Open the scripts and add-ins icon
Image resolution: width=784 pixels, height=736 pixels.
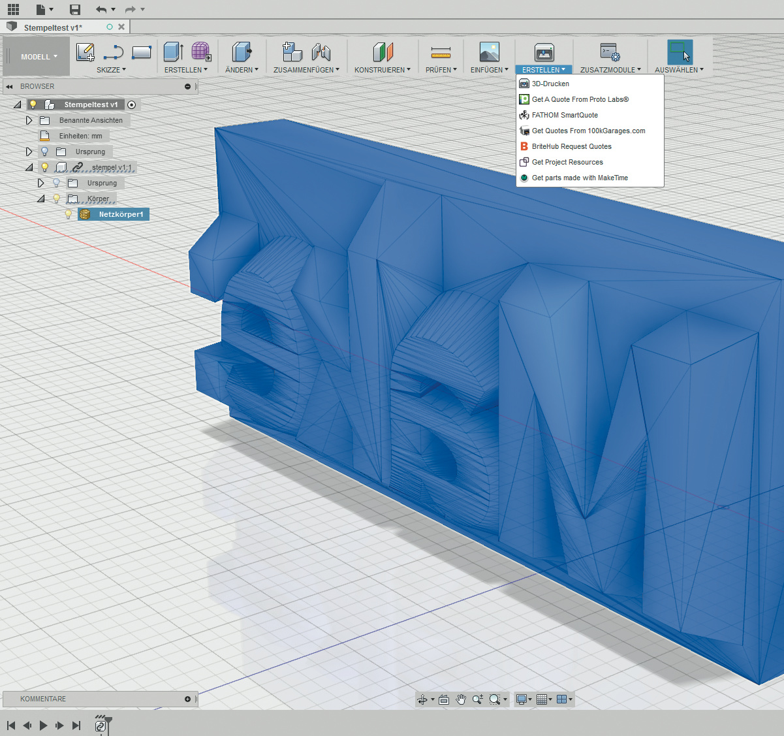coord(610,52)
